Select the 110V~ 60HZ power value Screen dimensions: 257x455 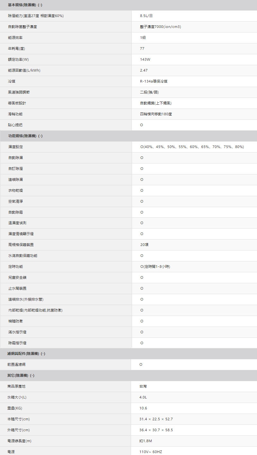pyautogui.click(x=151, y=452)
